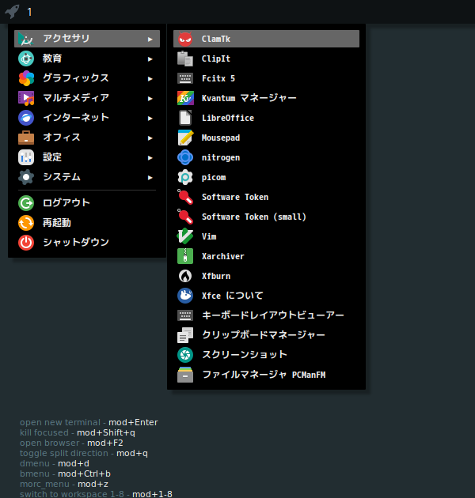Click the Xfce mouse logo icon
Viewport: 475px width, 498px height.
click(184, 296)
